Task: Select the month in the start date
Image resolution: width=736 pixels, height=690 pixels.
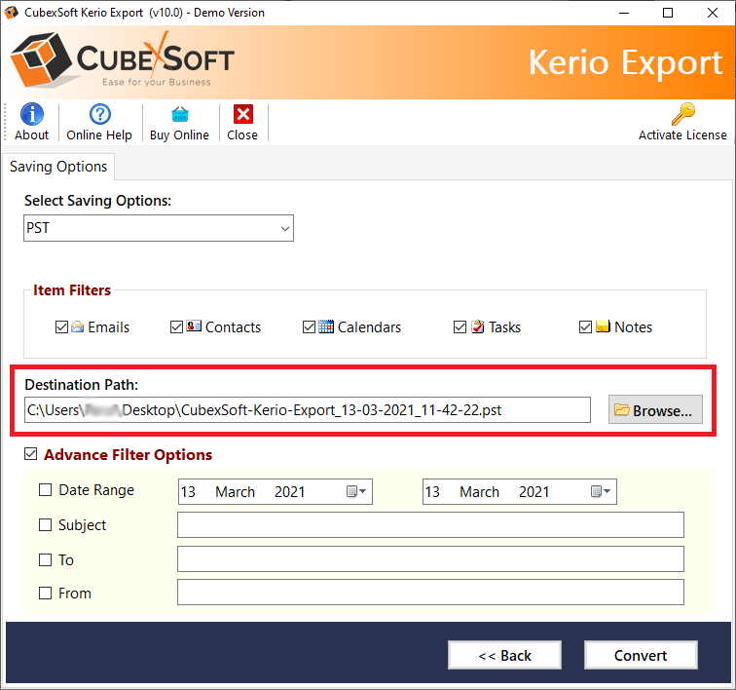Action: 236,491
